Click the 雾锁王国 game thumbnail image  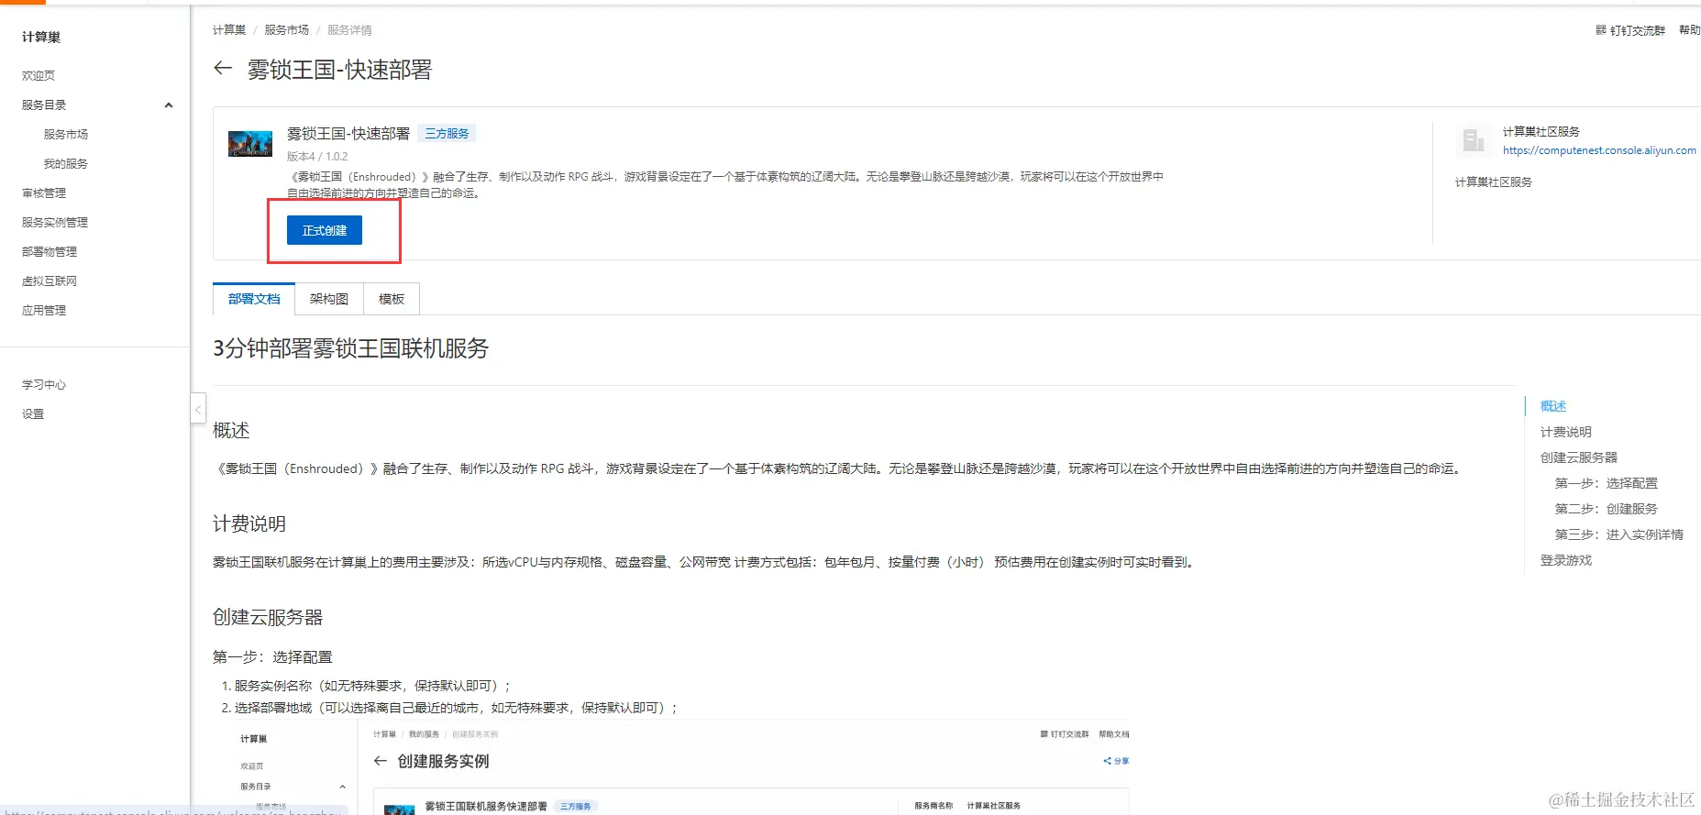click(x=250, y=144)
